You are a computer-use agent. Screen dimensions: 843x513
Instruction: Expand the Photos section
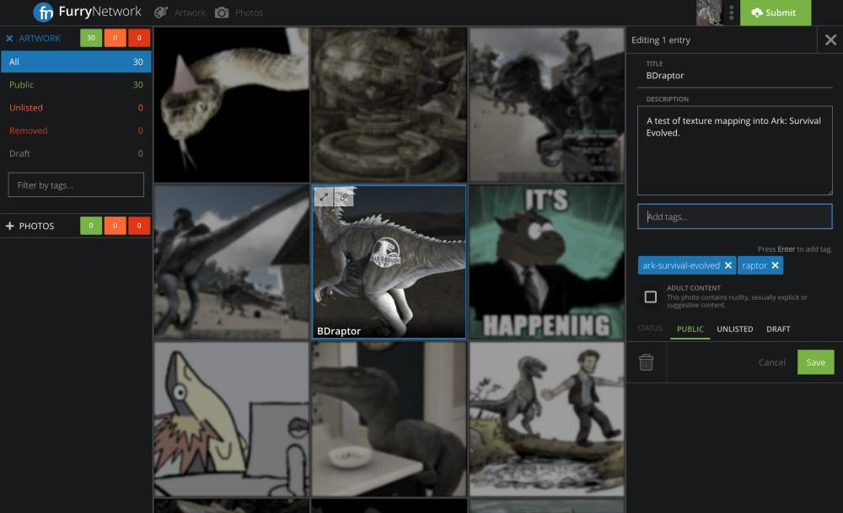click(x=10, y=226)
